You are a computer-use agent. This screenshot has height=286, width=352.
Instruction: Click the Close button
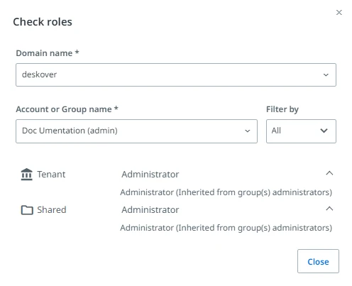coord(318,261)
